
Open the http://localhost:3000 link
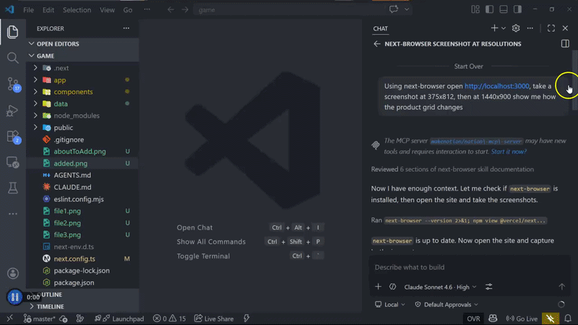pyautogui.click(x=496, y=86)
